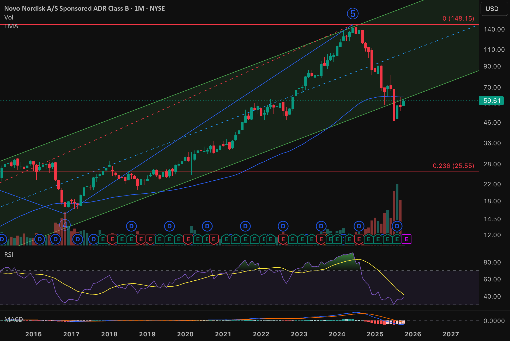The height and width of the screenshot is (341, 510).
Task: Select the 0 (148.15) Fibonacci level label
Action: pyautogui.click(x=458, y=18)
